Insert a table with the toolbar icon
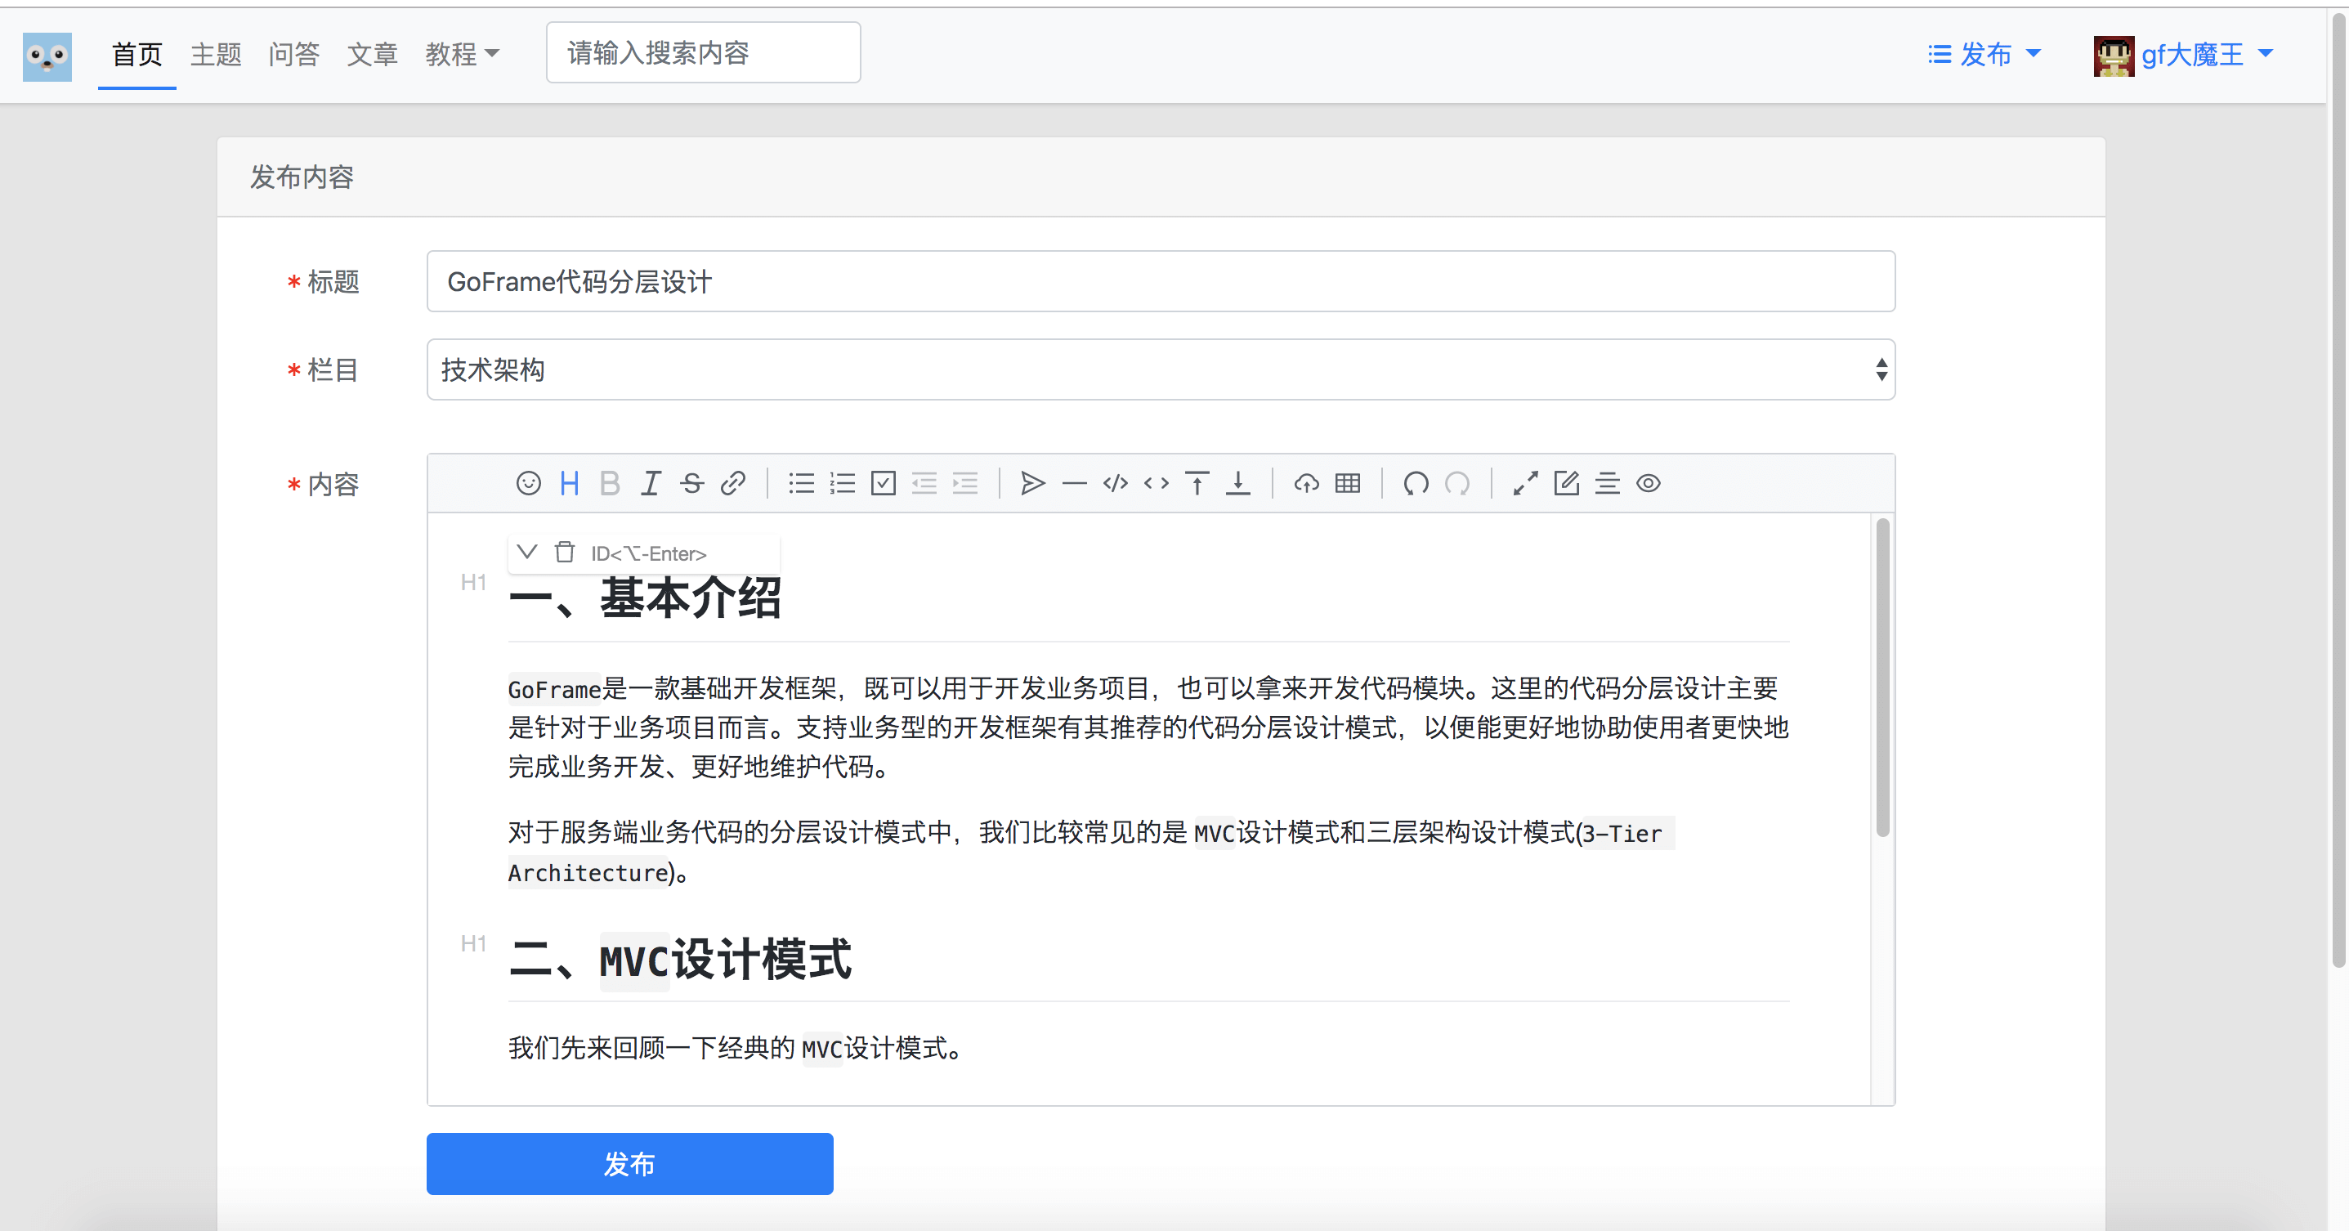This screenshot has width=2349, height=1231. [x=1347, y=483]
